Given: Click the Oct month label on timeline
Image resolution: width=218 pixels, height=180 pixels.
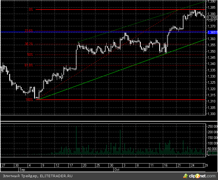Looking at the screenshot, I should [117, 170].
